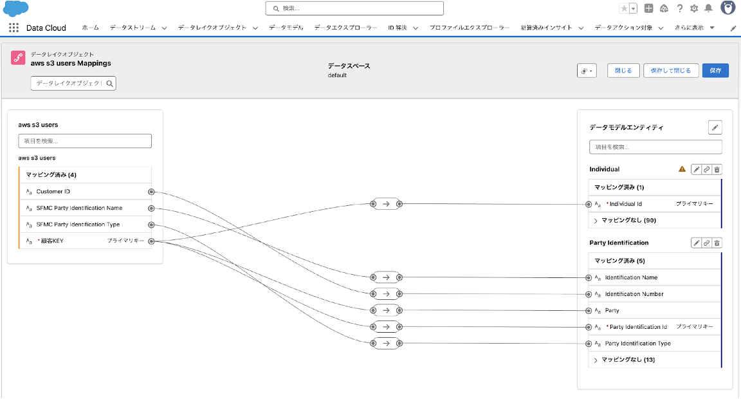Select the Party Identification Type connector node
The image size is (741, 399).
(x=589, y=344)
